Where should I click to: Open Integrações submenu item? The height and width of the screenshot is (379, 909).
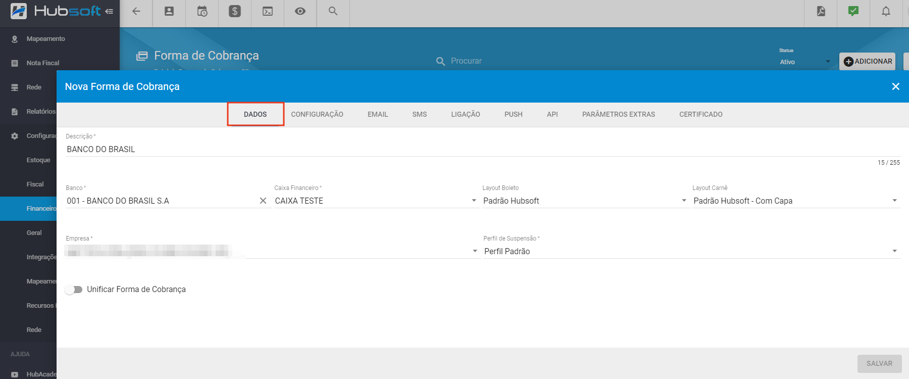pyautogui.click(x=41, y=257)
